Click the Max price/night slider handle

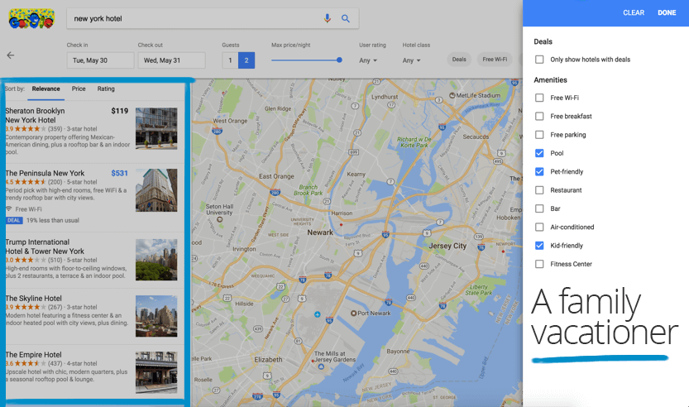click(x=339, y=60)
